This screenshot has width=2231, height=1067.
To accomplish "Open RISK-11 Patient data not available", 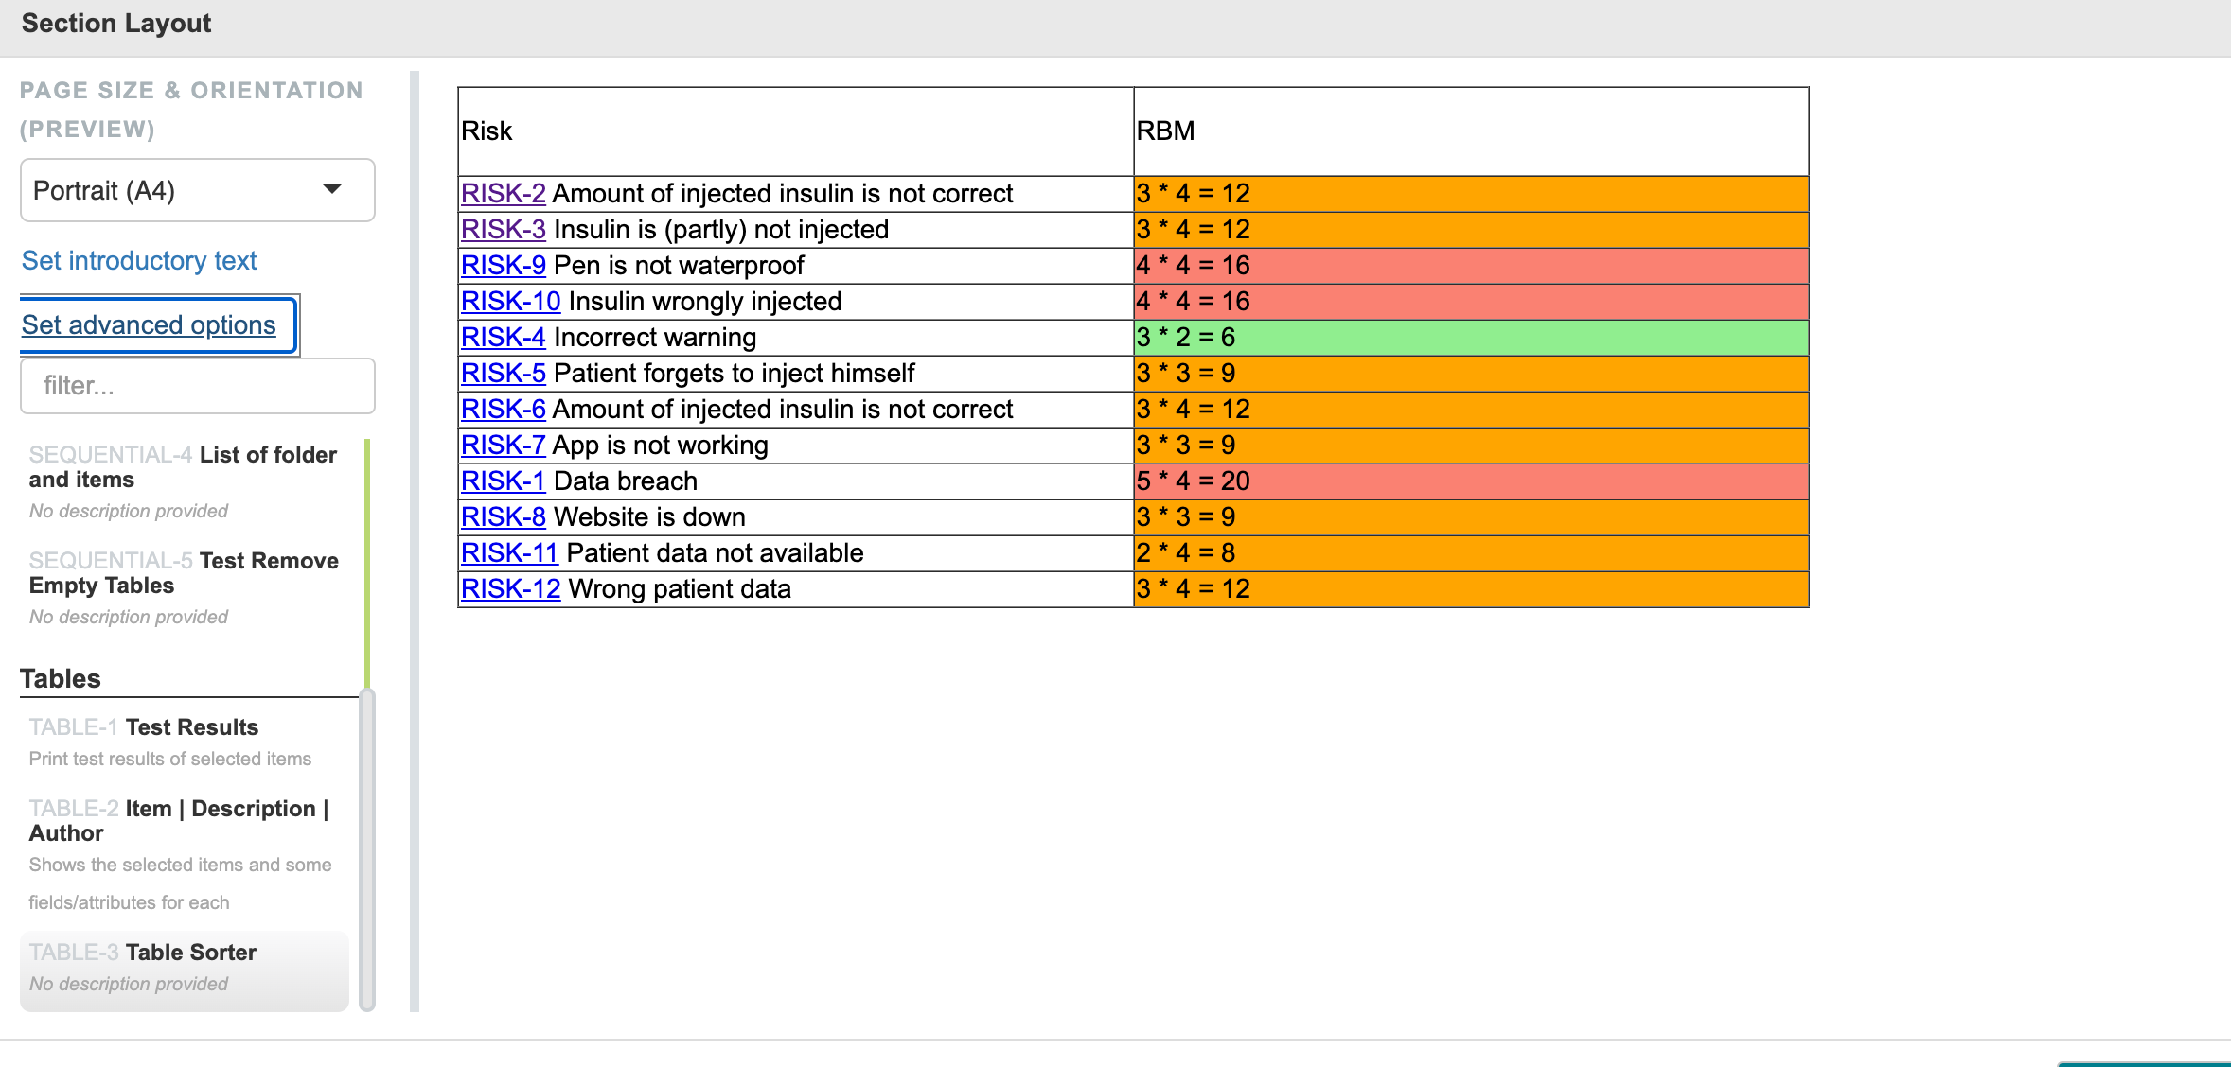I will pos(509,552).
